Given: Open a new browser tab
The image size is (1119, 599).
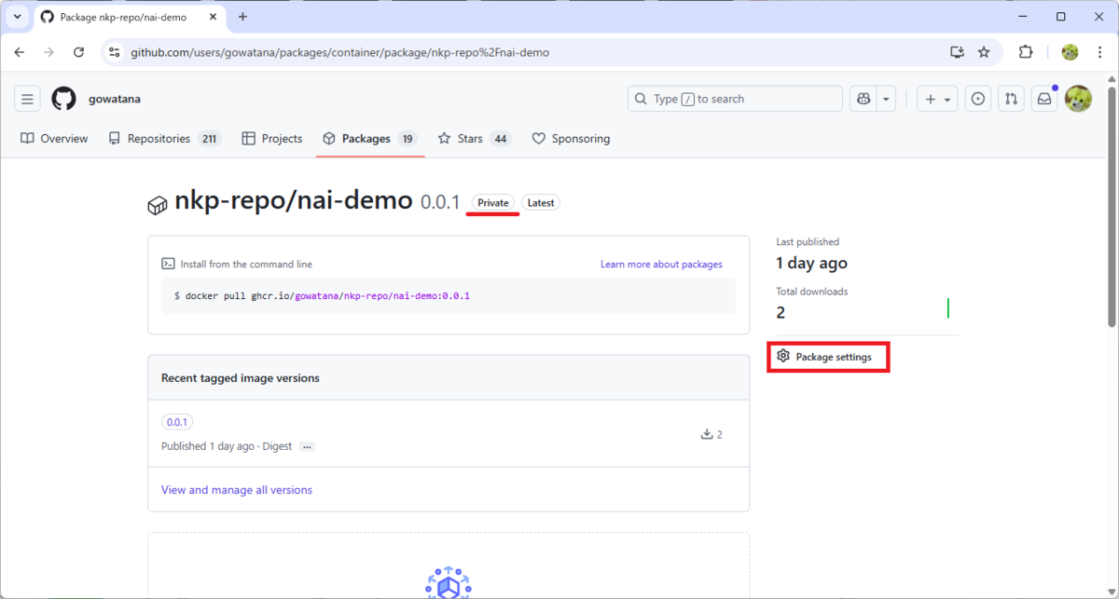Looking at the screenshot, I should point(242,17).
